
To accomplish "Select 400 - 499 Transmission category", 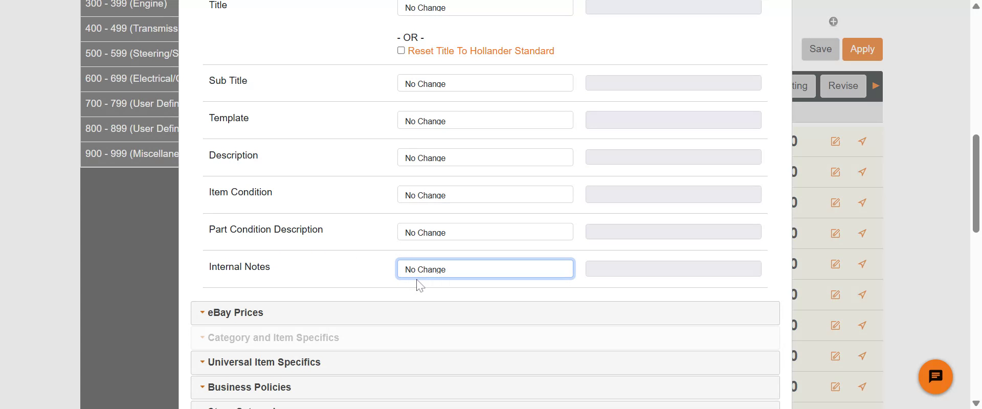I will [x=129, y=29].
